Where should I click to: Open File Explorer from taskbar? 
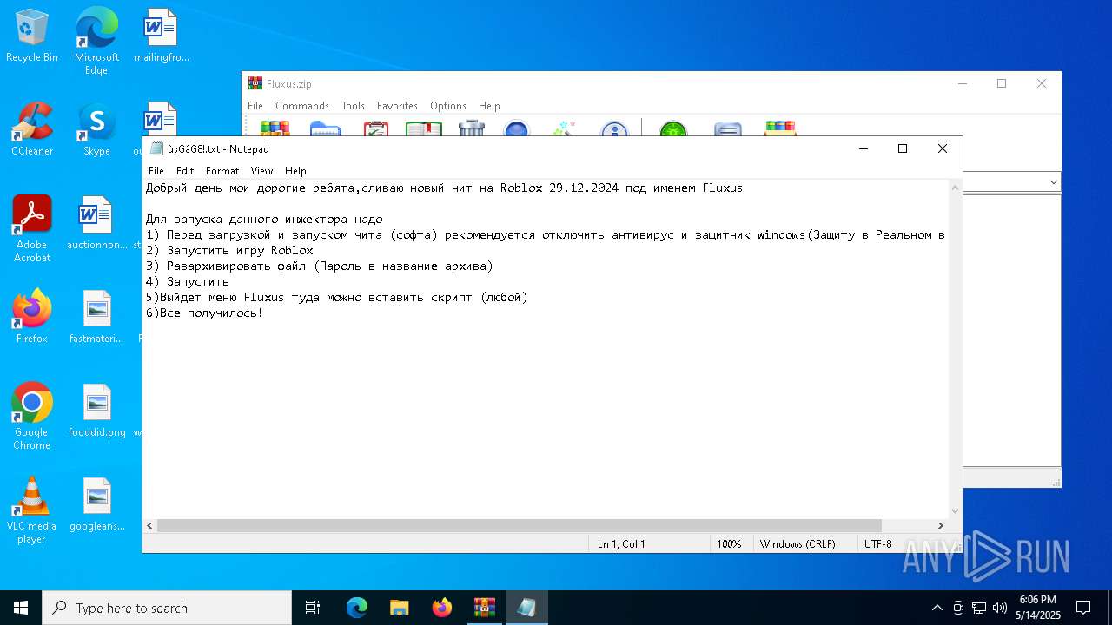click(x=400, y=608)
